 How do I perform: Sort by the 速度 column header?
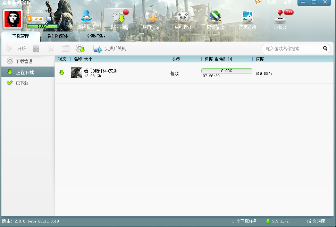coord(260,59)
